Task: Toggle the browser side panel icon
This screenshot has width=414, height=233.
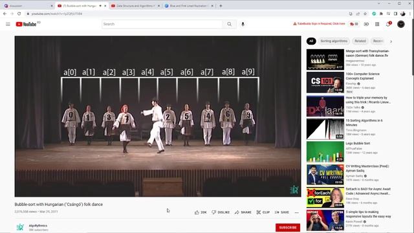Action: coord(395,14)
